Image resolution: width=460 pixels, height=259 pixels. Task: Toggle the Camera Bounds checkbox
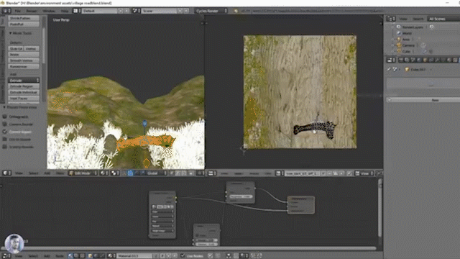5,124
